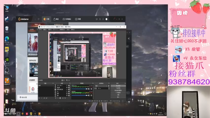The height and width of the screenshot is (118, 210).
Task: Move selected scene down
Action: pyautogui.click(x=46, y=98)
